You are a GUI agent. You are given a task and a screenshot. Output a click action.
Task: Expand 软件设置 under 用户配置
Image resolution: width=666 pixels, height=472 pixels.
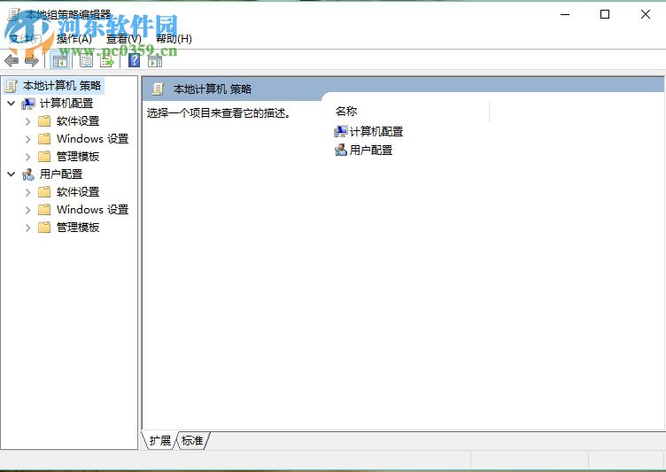(x=28, y=192)
